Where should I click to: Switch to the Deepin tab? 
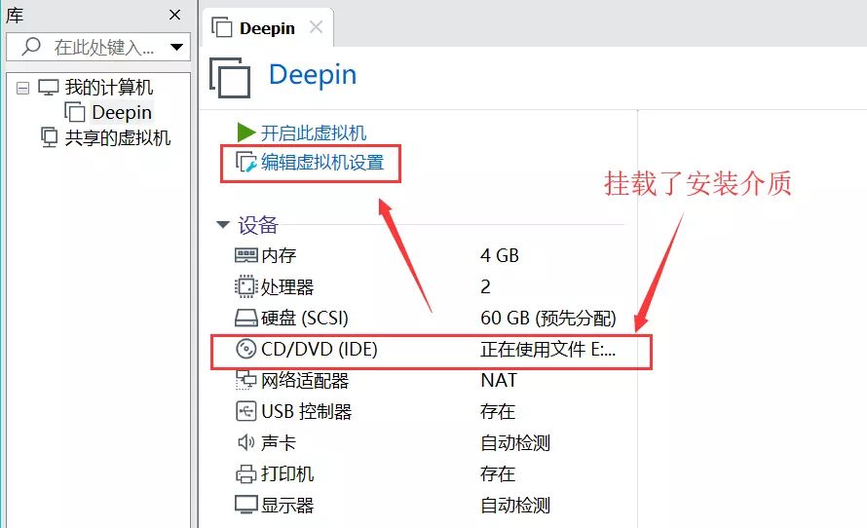click(267, 27)
